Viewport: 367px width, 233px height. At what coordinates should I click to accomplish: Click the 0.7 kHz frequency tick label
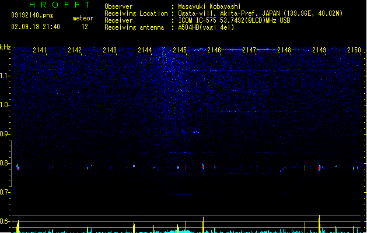[x=5, y=192]
